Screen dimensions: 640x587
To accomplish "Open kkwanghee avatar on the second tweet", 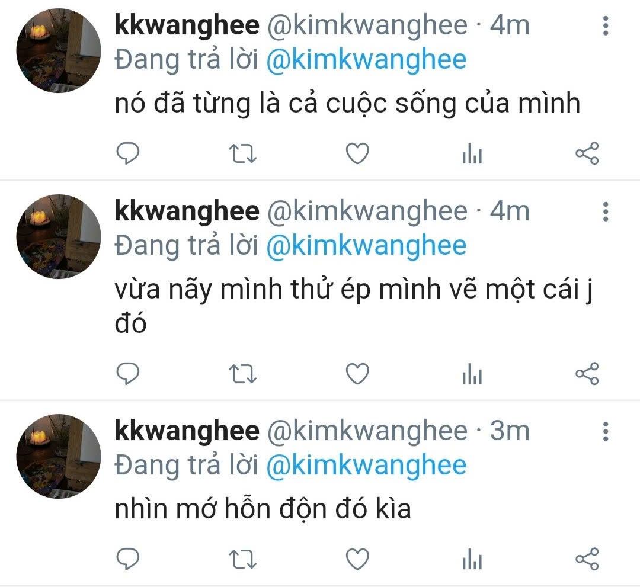I will (58, 236).
